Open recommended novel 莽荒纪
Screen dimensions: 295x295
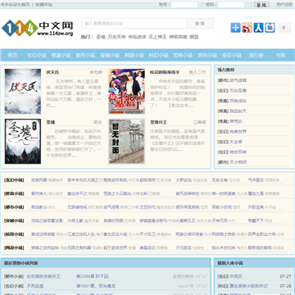236,121
